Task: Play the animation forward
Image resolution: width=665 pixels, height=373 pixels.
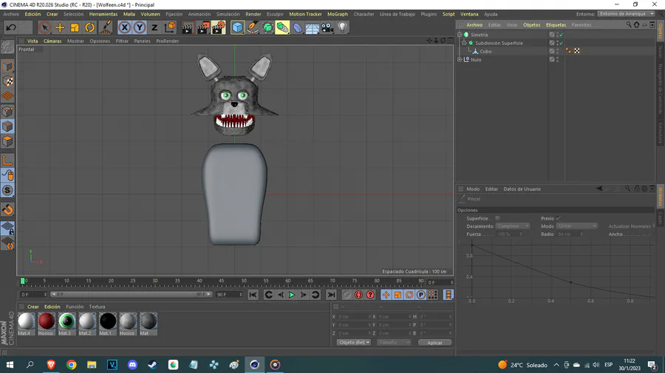Action: (292, 295)
